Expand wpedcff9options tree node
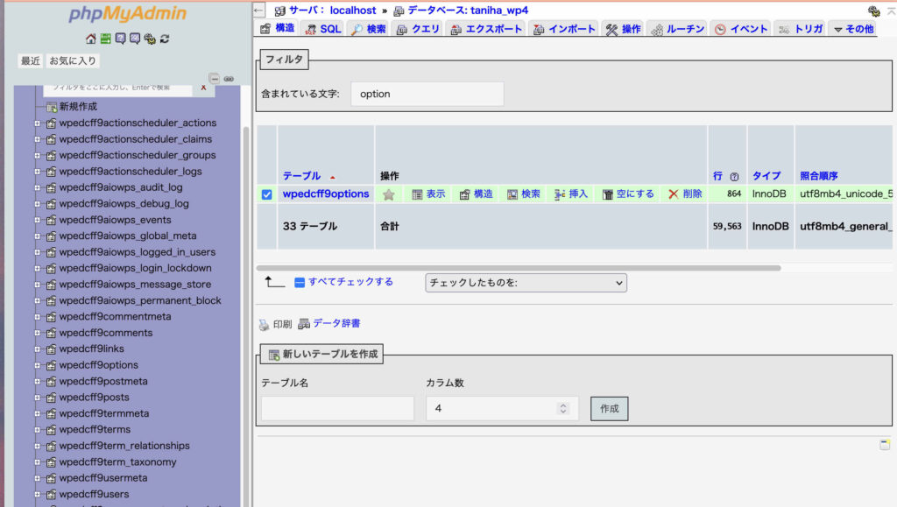The height and width of the screenshot is (507, 897). (x=37, y=365)
